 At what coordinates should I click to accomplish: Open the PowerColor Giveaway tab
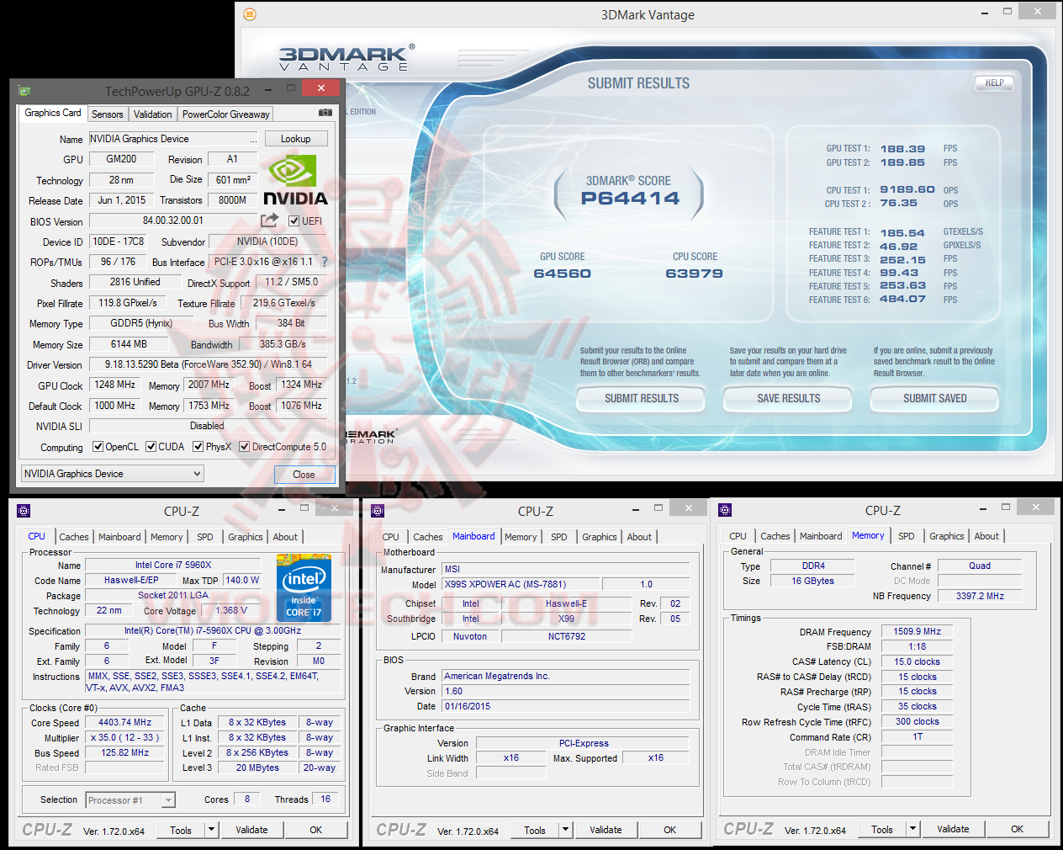[225, 114]
